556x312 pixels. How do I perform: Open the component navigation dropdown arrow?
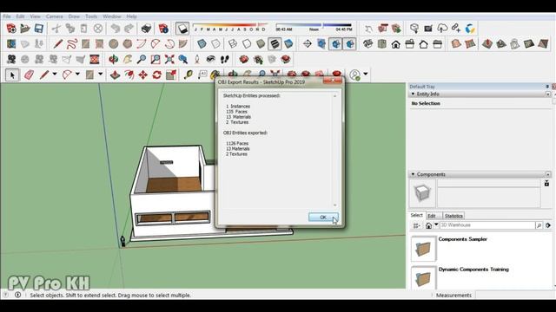click(436, 225)
